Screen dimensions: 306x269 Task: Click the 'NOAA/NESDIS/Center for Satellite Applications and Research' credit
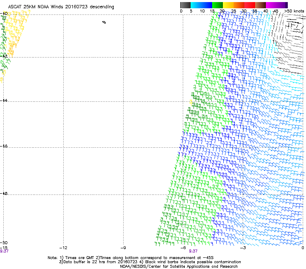click(179, 267)
